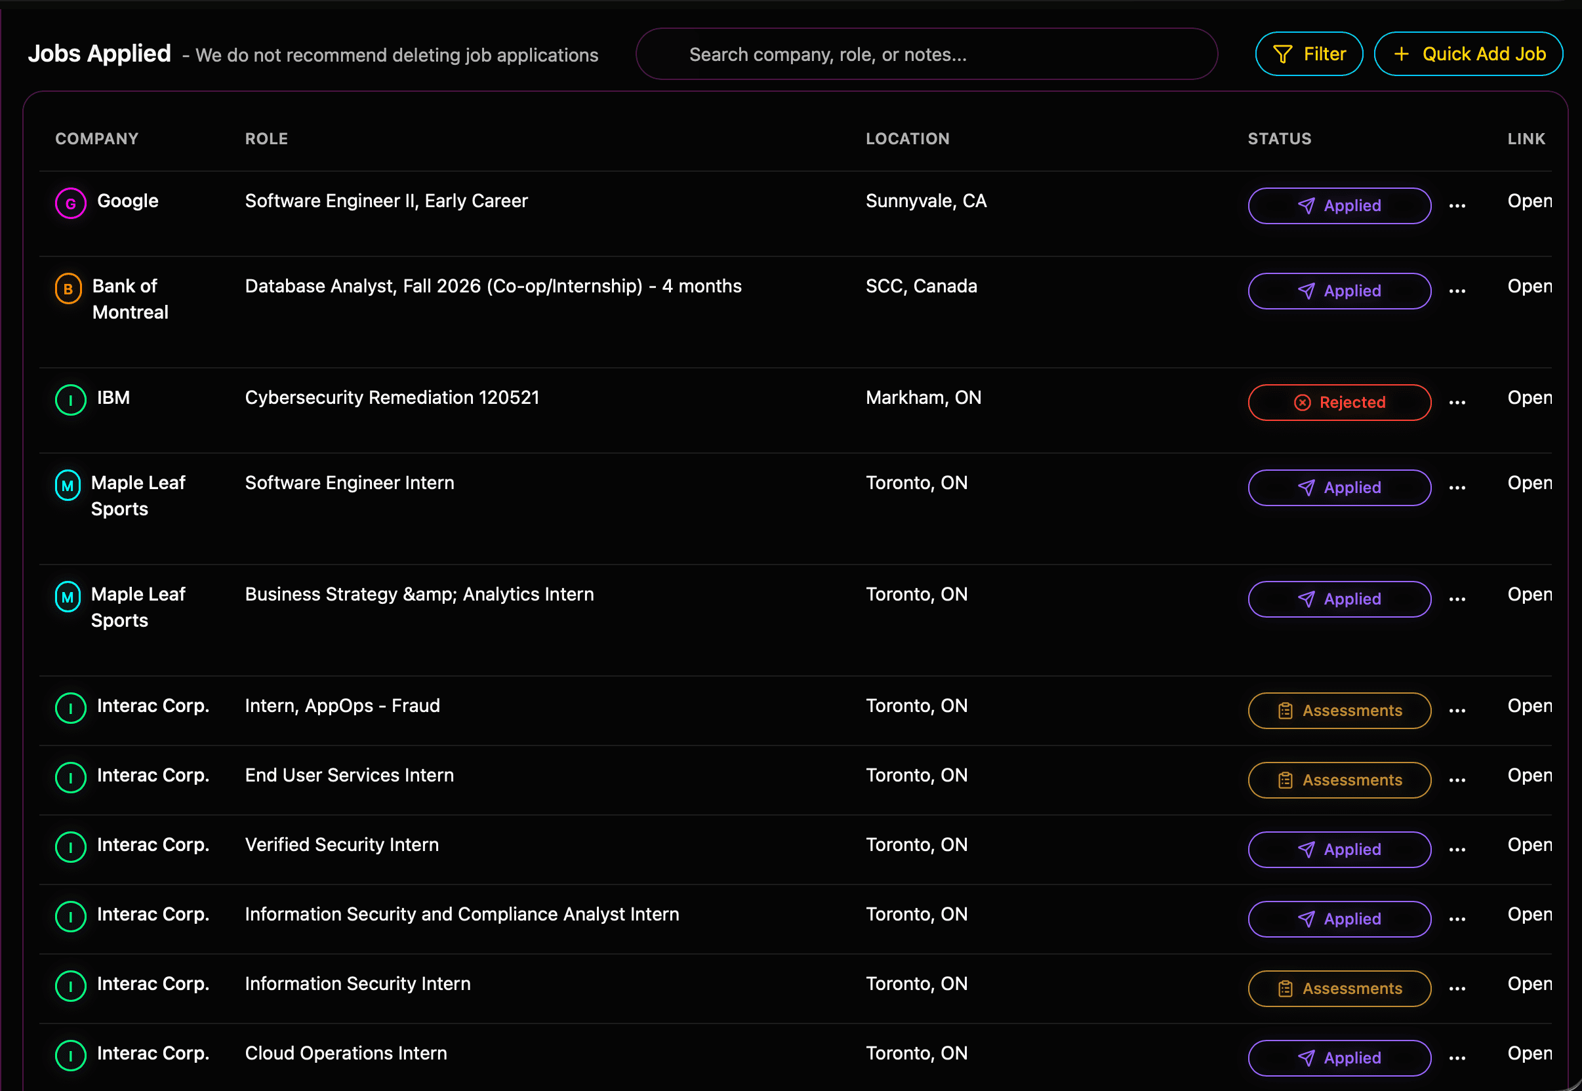The width and height of the screenshot is (1582, 1091).
Task: Click avatar icon for Maple Leaf Software Engineer Intern row
Action: click(68, 485)
